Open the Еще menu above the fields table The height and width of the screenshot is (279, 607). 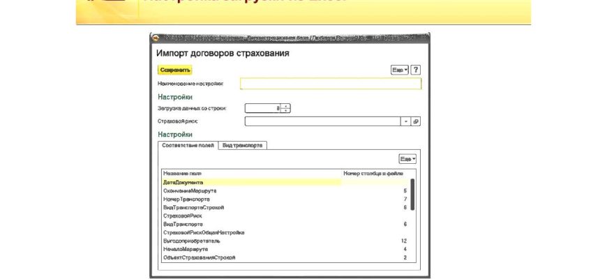click(407, 159)
